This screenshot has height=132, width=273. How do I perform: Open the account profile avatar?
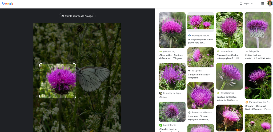(270, 3)
